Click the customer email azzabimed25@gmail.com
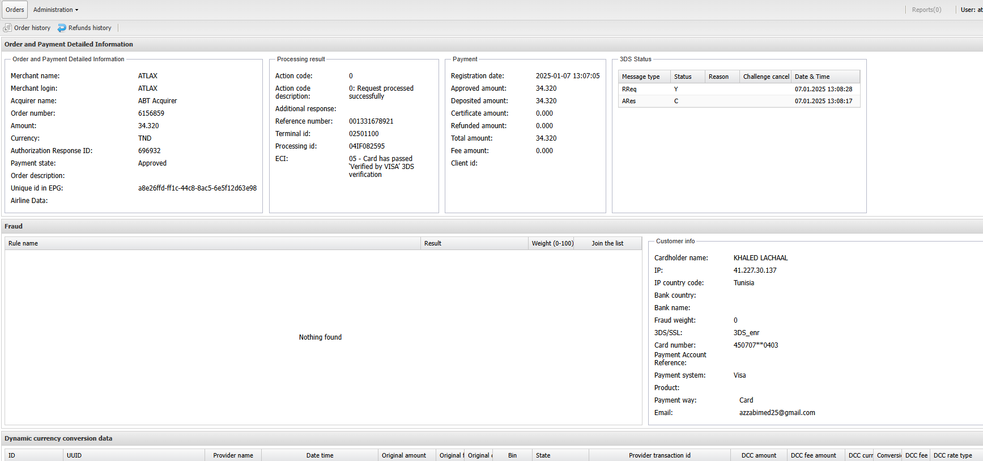 coord(777,413)
